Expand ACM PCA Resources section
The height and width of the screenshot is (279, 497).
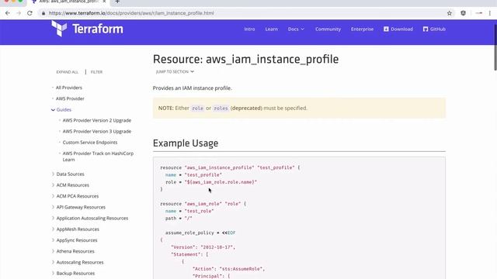[78, 196]
